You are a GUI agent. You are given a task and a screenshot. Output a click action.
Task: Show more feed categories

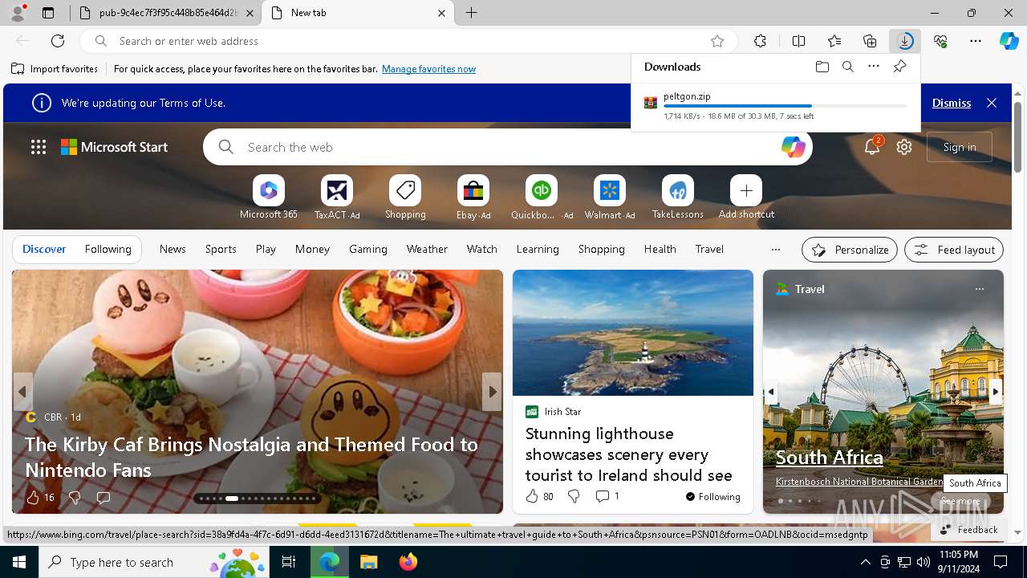click(x=775, y=250)
